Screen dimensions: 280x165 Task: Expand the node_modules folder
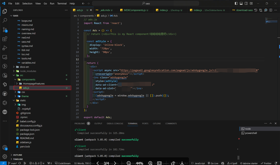28,71
